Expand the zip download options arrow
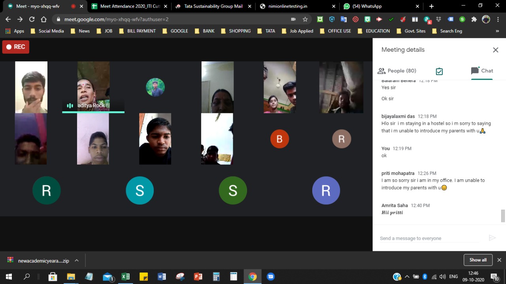This screenshot has width=506, height=284. pos(77,261)
